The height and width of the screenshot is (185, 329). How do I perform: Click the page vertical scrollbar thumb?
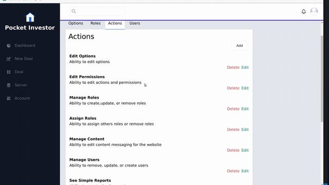pos(322,79)
